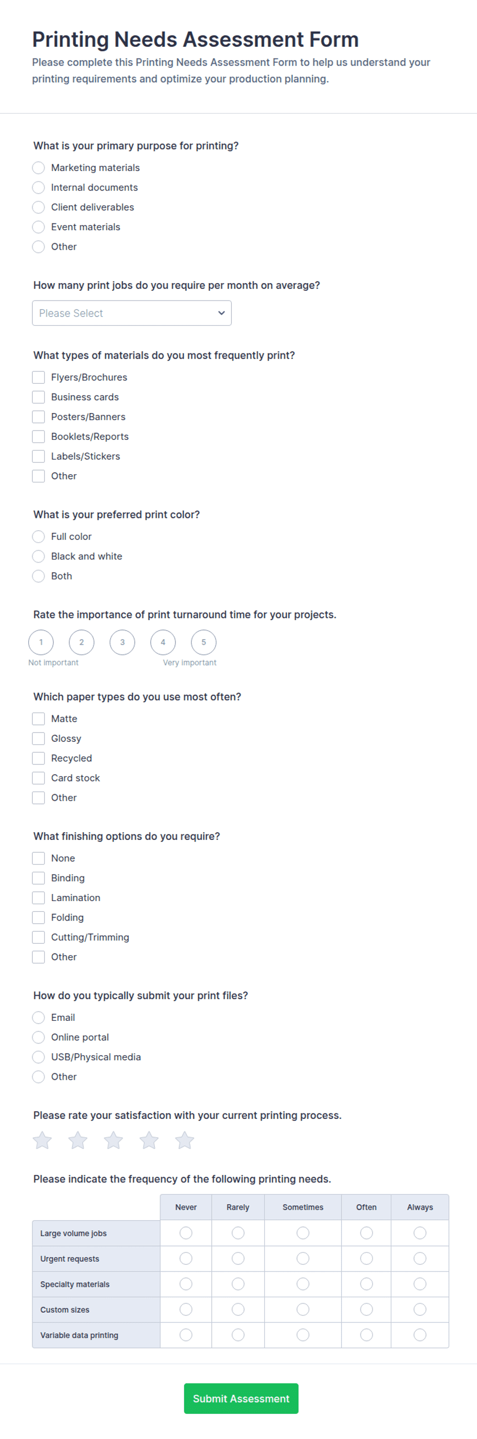
Task: Open the print jobs per month dropdown
Action: coord(132,313)
